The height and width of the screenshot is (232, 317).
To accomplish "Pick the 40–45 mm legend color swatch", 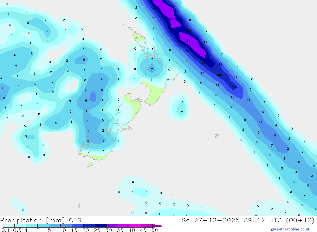I will [x=135, y=226].
